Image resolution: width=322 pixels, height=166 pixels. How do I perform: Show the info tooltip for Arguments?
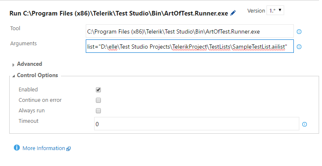coord(299,47)
